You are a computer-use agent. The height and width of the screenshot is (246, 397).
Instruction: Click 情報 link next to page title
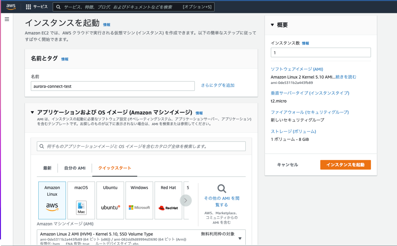click(x=107, y=25)
